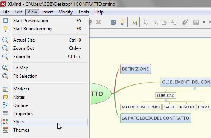The height and width of the screenshot is (138, 211).
Task: Click the brainstorming lightbulb toolbar icon
Action: pos(122,22)
